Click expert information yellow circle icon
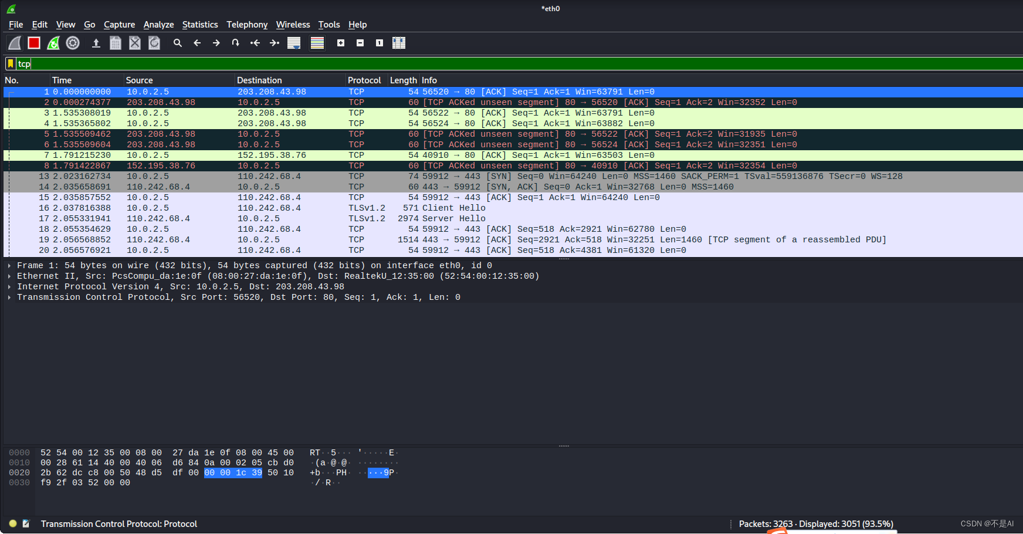This screenshot has height=534, width=1023. click(13, 523)
